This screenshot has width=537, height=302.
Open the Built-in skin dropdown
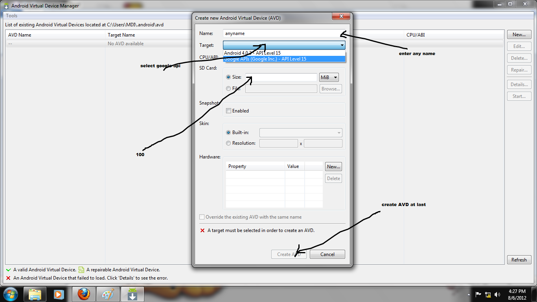(301, 133)
